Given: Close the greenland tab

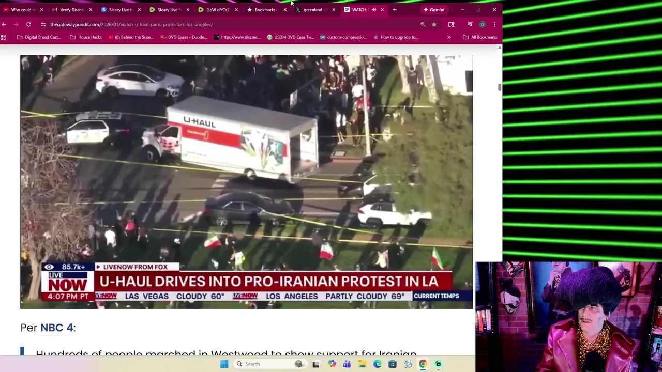Looking at the screenshot, I should coord(334,10).
